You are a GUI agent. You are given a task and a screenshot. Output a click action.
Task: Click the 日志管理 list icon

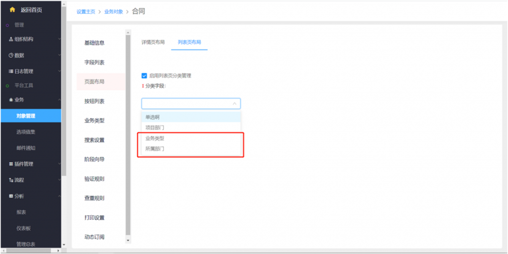click(x=11, y=71)
